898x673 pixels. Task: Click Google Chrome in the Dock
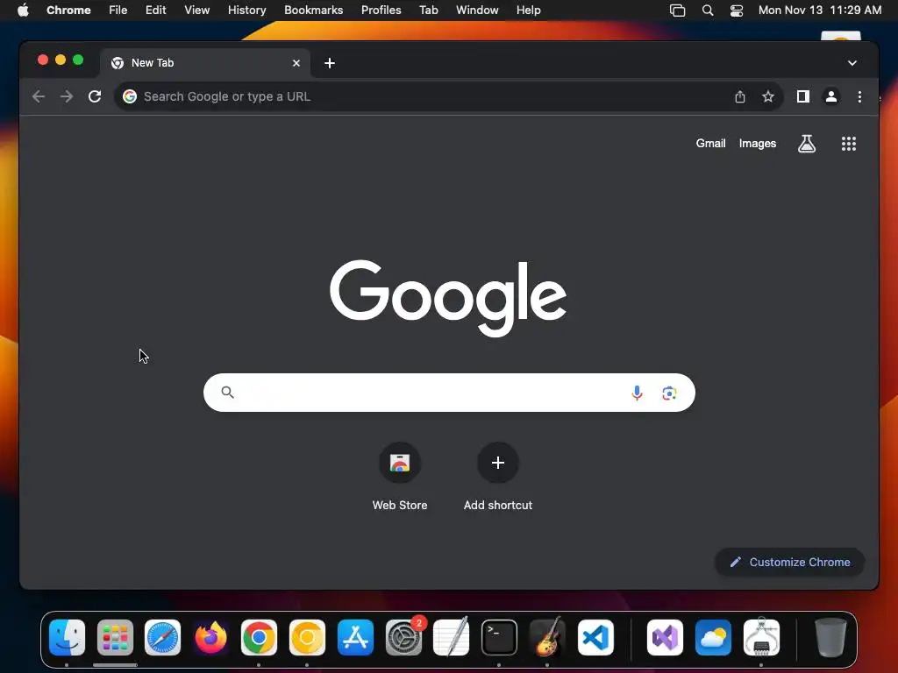[x=259, y=638]
